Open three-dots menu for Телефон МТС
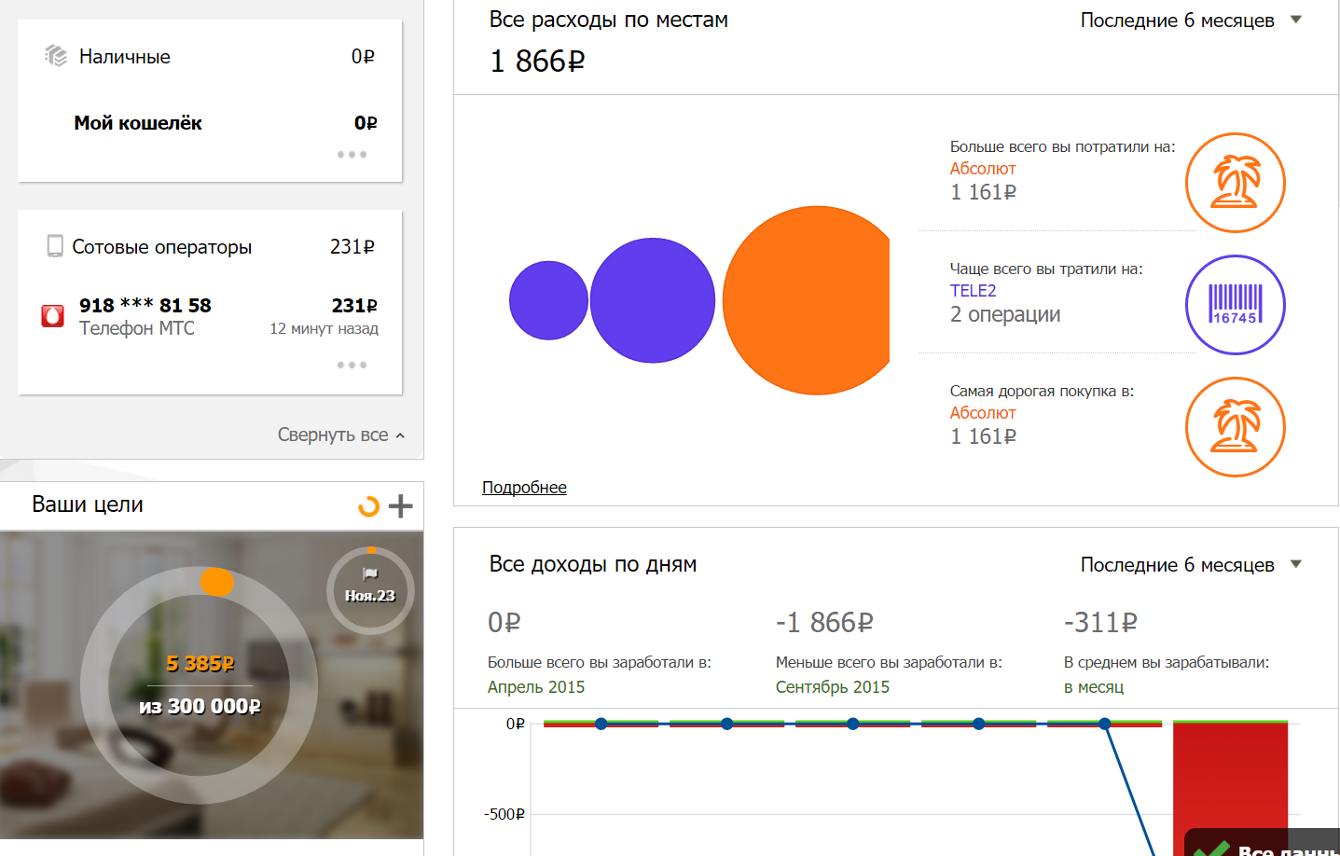Viewport: 1340px width, 856px height. 352,366
